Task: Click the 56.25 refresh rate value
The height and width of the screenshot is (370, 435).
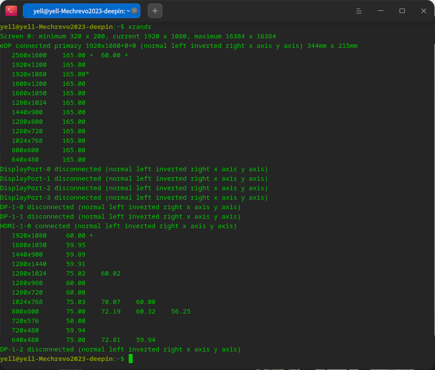Action: tap(181, 311)
